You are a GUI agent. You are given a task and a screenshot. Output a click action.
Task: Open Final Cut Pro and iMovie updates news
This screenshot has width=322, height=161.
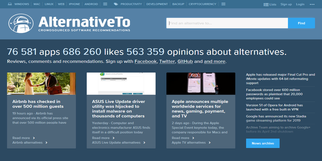pyautogui.click(x=280, y=79)
